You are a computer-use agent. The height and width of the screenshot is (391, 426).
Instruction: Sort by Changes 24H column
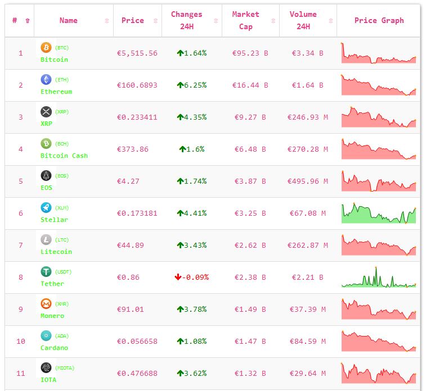coord(186,21)
